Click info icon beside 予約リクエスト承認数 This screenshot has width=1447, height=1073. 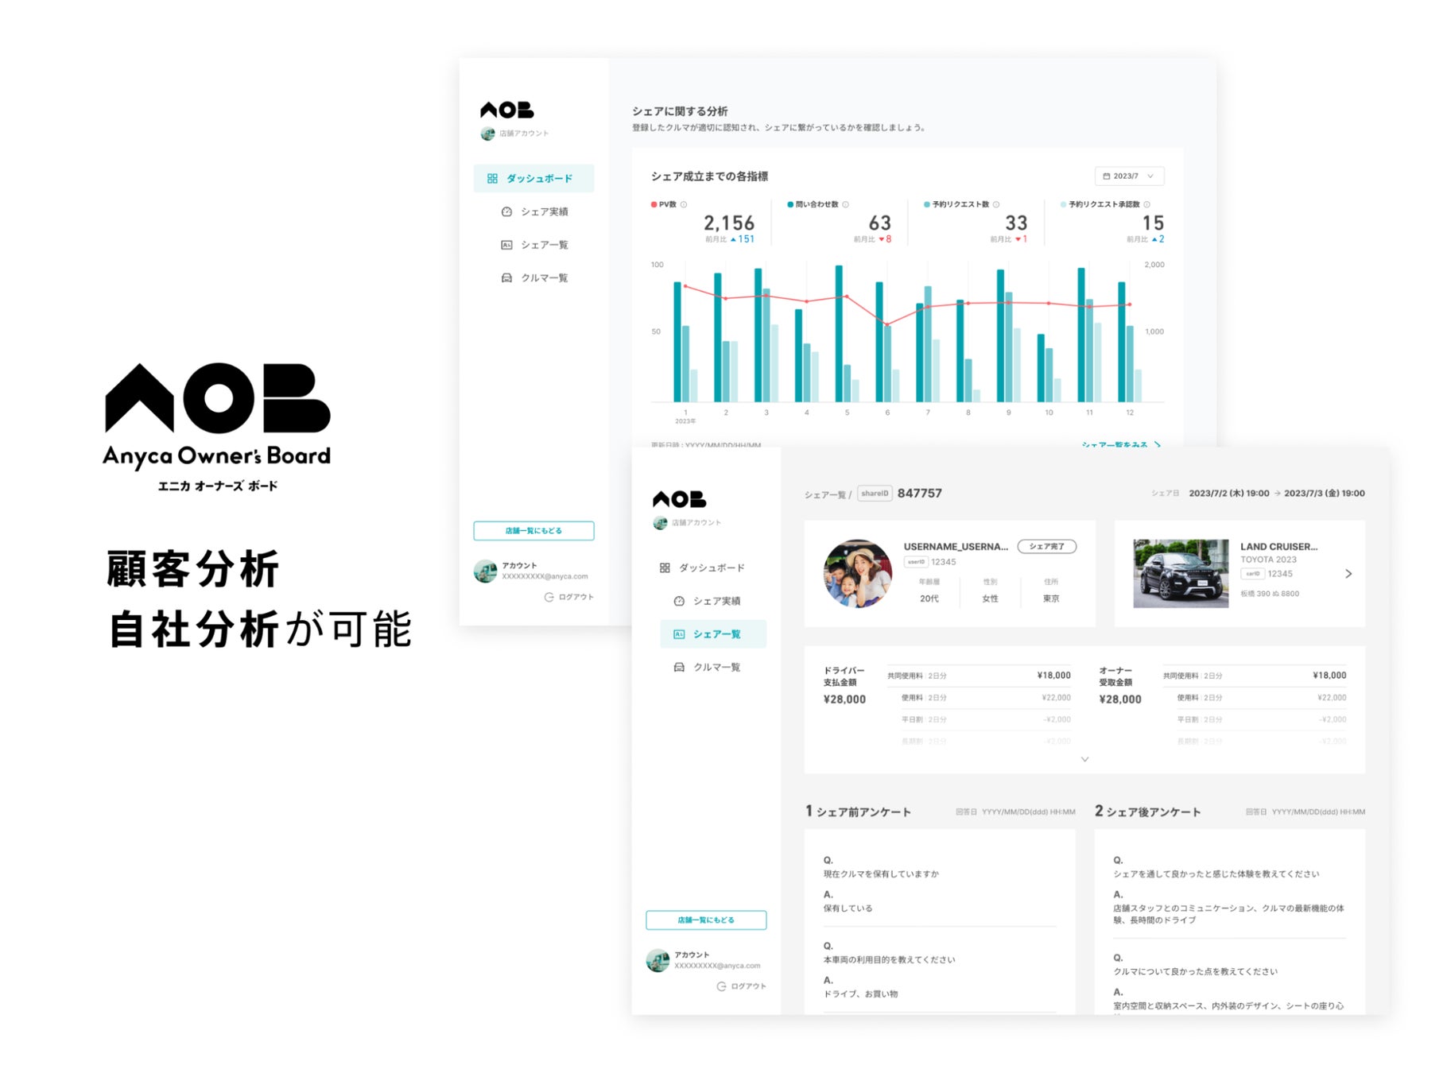[1146, 205]
